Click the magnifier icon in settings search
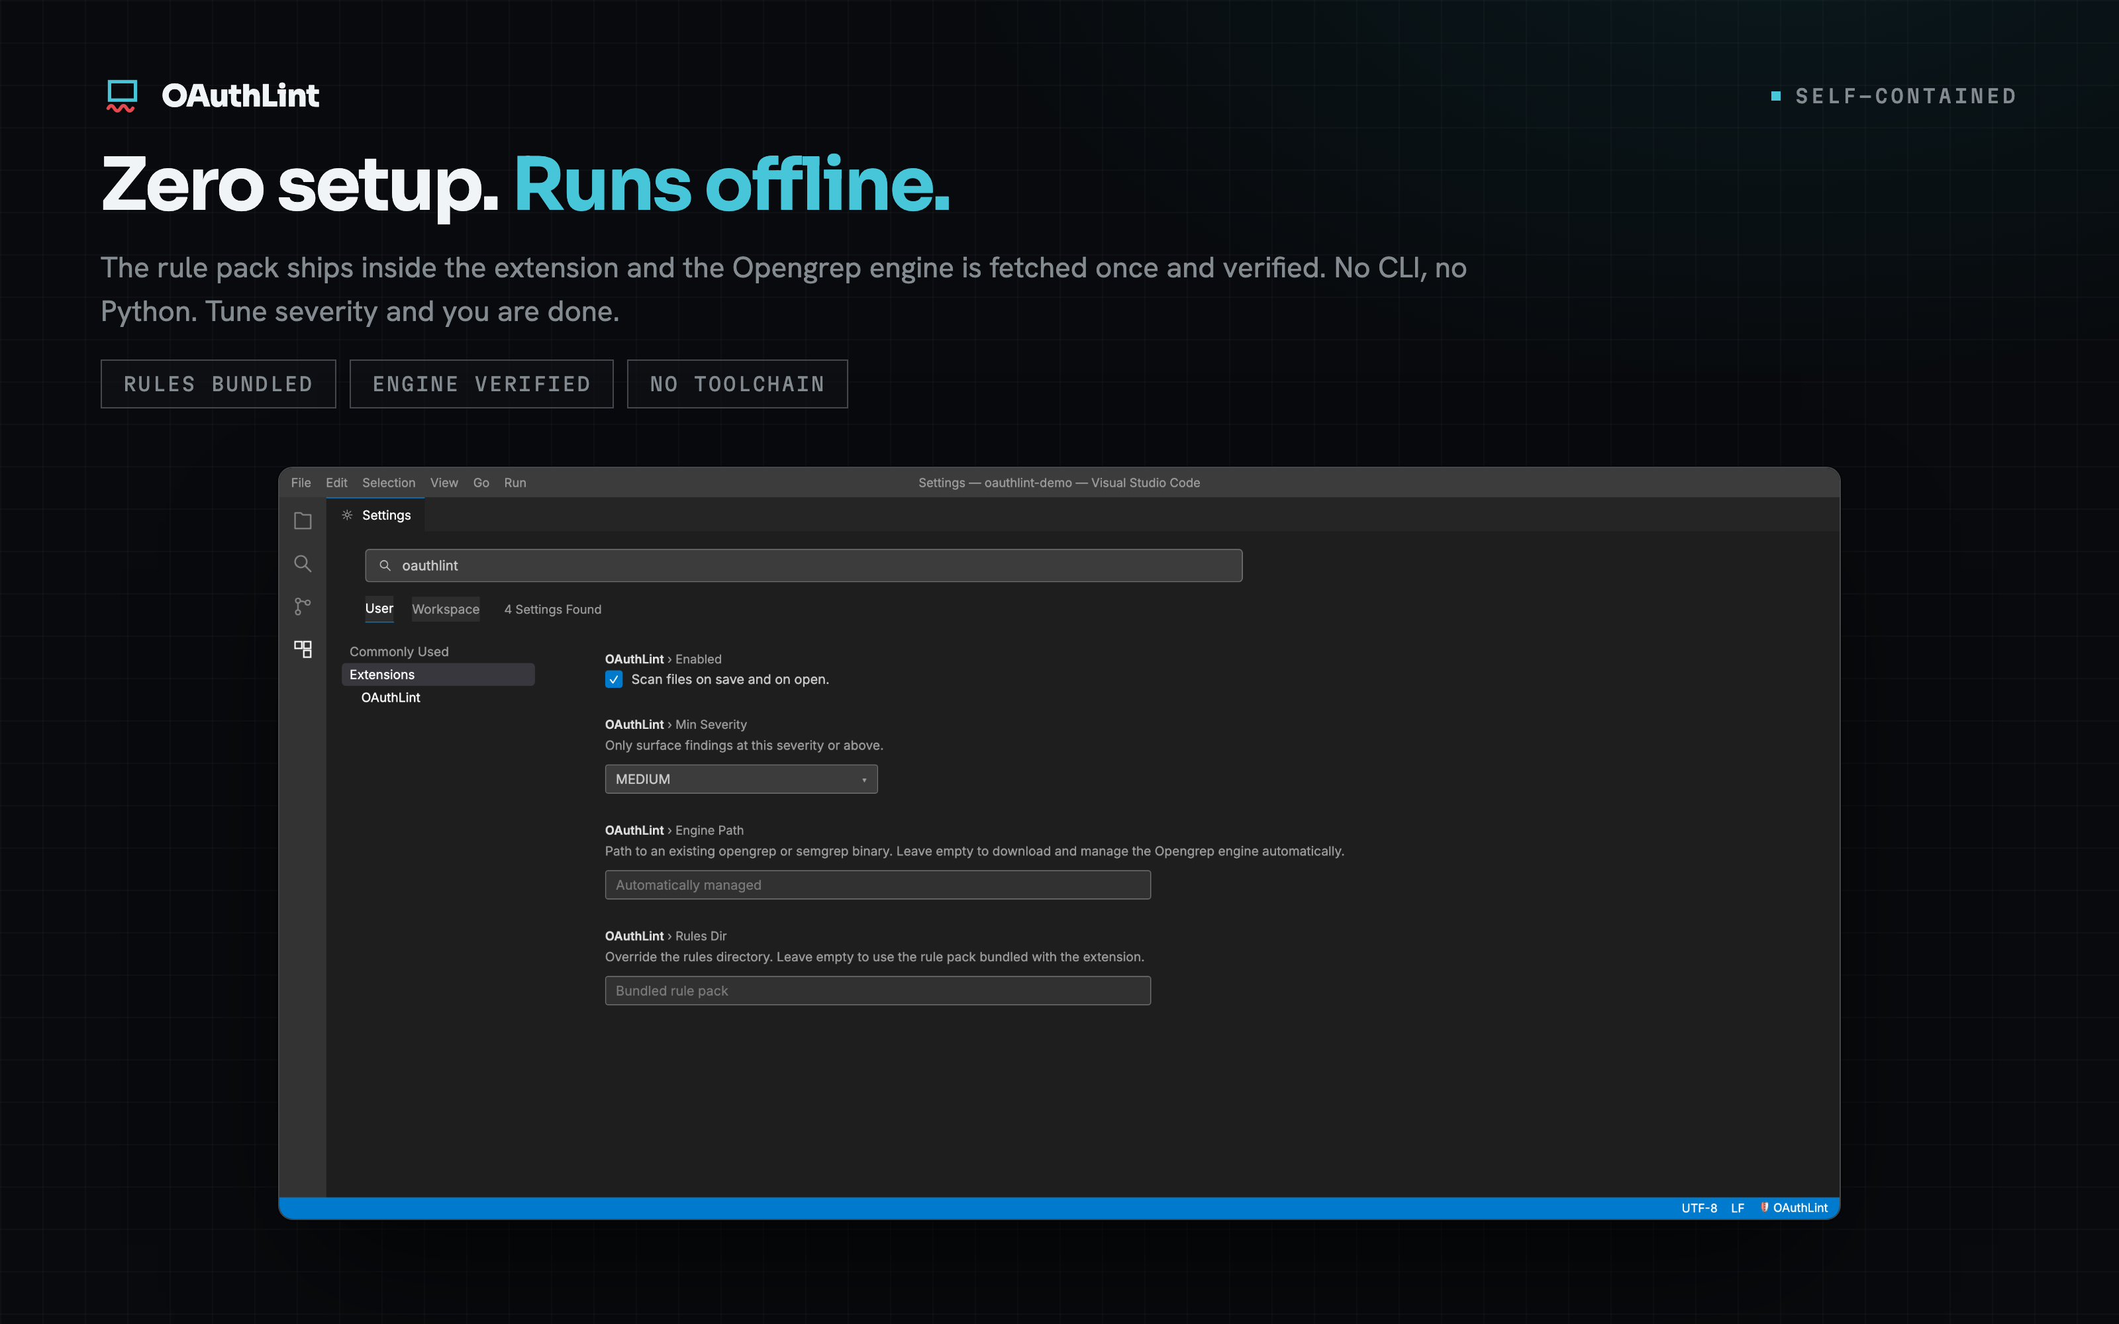2119x1324 pixels. (384, 565)
